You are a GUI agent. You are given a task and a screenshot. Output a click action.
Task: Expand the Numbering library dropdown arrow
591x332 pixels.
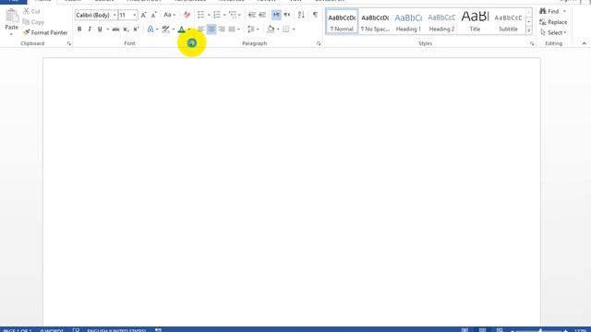[x=224, y=15]
